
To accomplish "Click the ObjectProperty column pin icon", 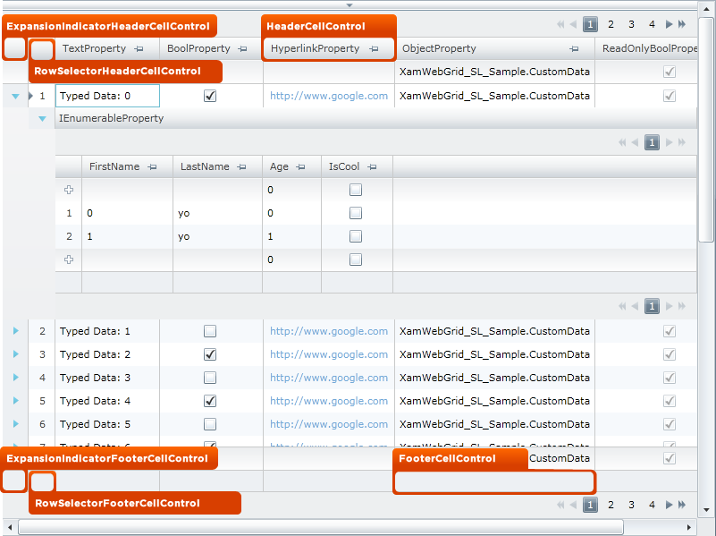I will point(574,49).
